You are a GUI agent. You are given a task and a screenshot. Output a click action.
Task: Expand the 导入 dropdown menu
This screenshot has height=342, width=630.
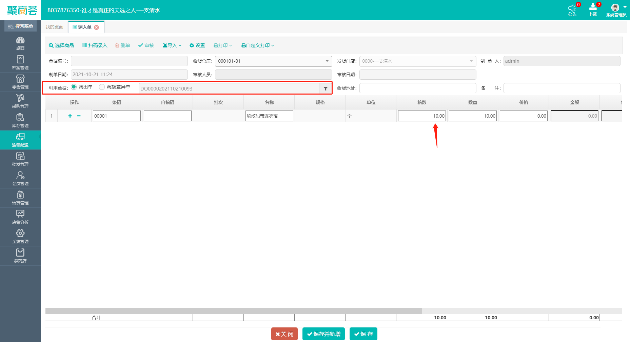172,45
